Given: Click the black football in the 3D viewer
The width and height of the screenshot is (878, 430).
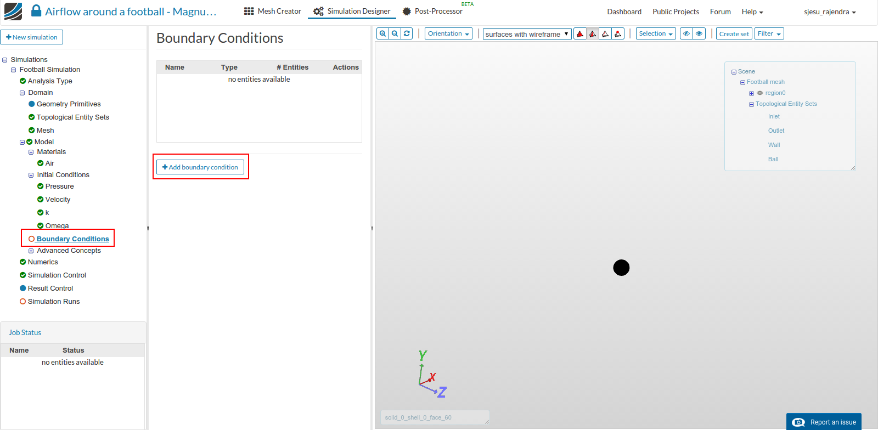Looking at the screenshot, I should pos(621,268).
